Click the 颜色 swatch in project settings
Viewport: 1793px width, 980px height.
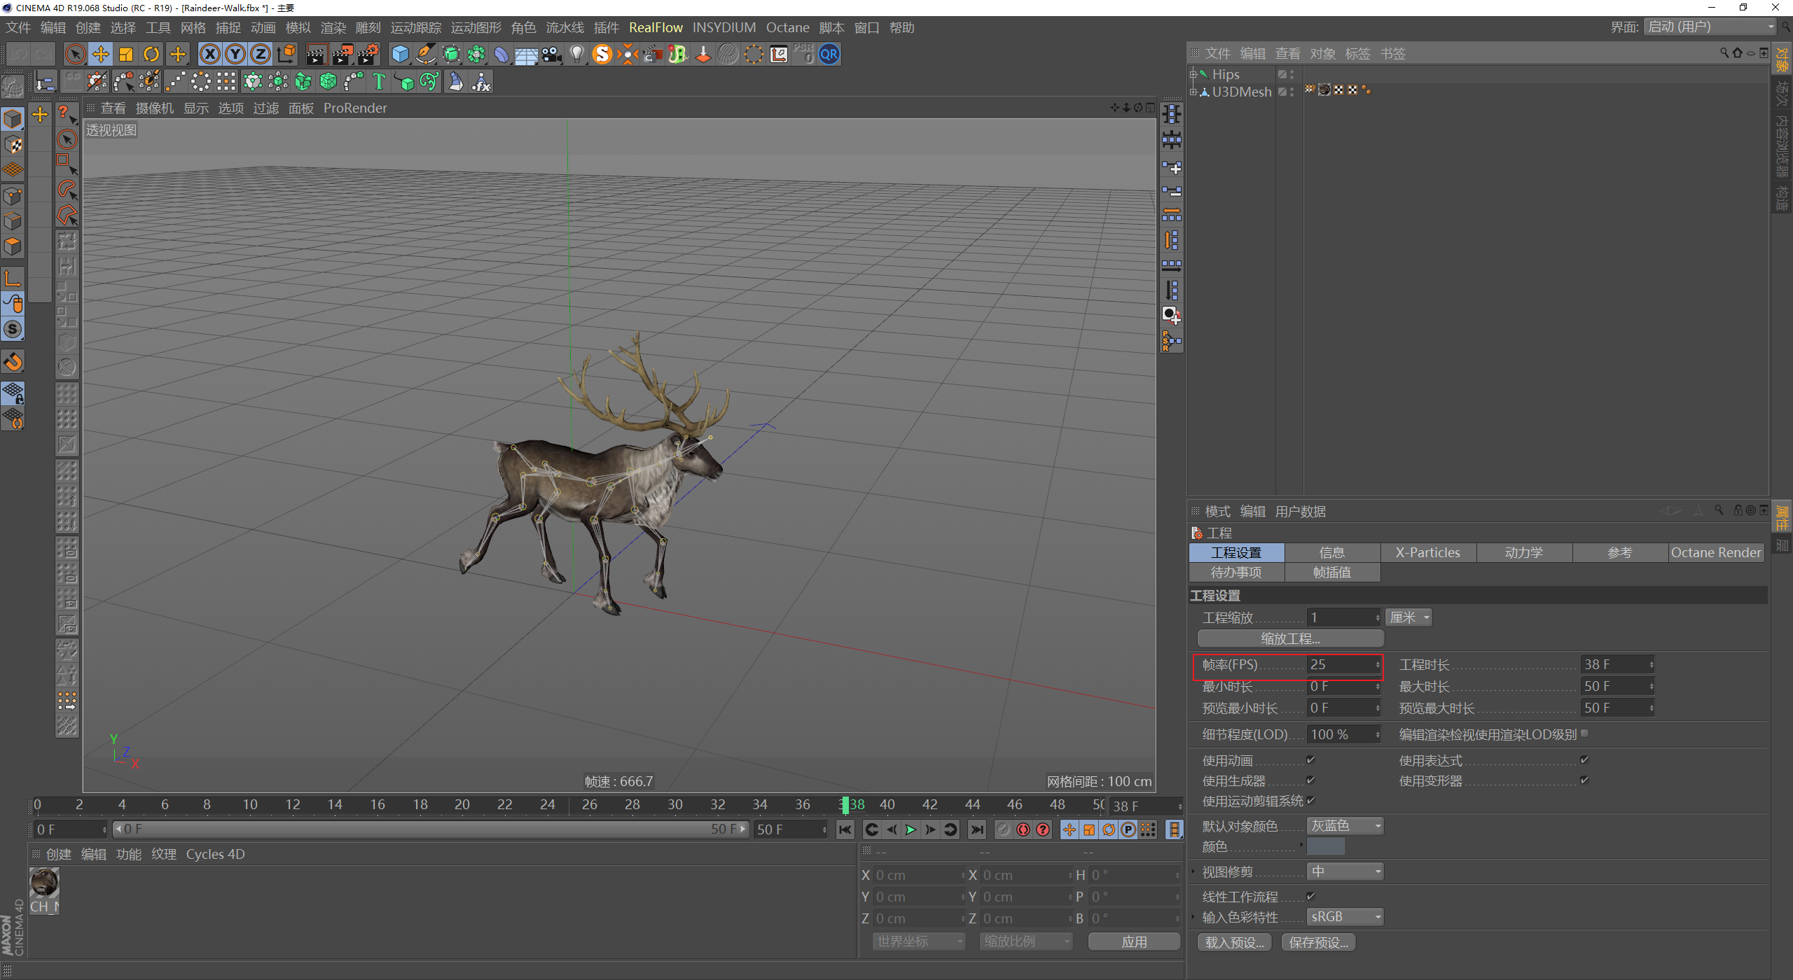1326,847
